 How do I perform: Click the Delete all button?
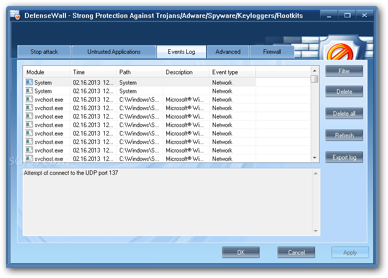point(344,114)
